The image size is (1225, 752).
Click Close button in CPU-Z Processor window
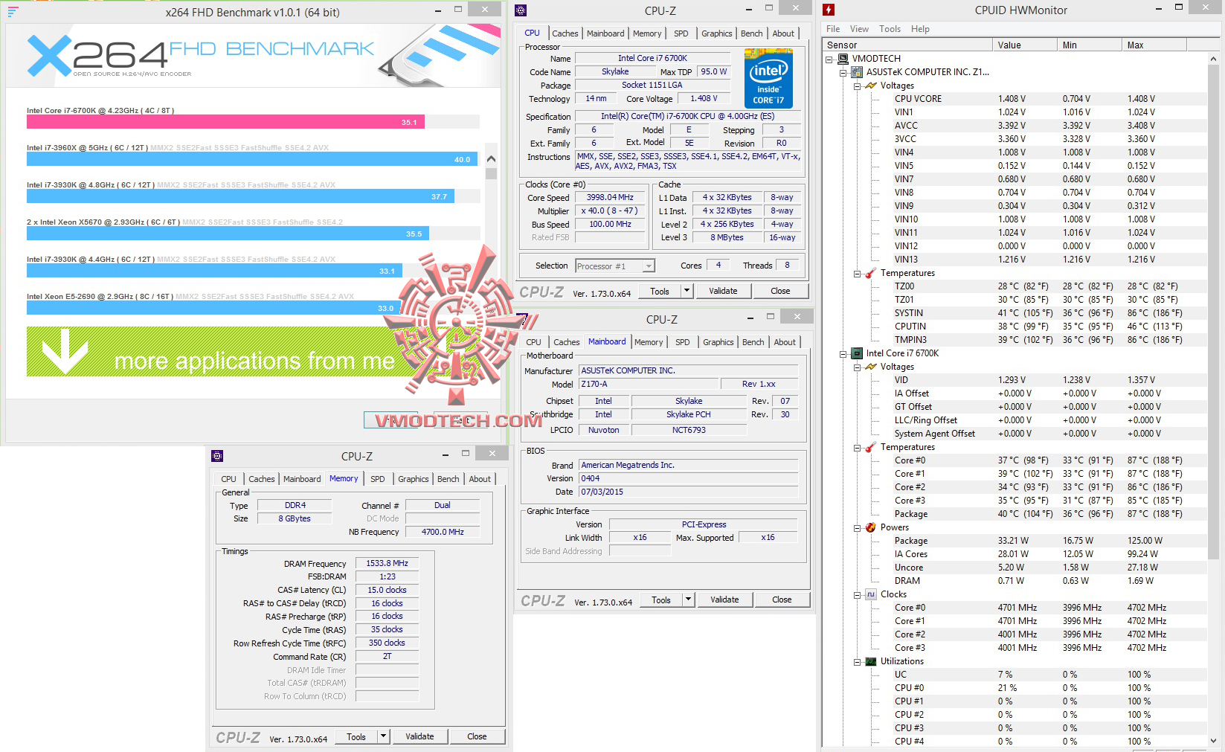[x=780, y=291]
